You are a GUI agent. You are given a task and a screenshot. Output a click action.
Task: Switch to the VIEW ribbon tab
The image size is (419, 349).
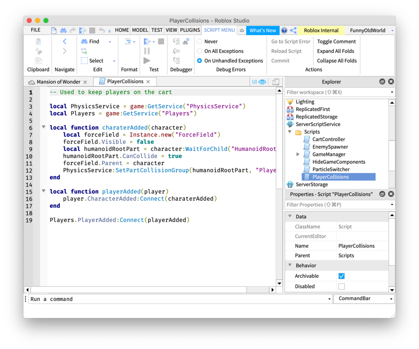[x=171, y=30]
